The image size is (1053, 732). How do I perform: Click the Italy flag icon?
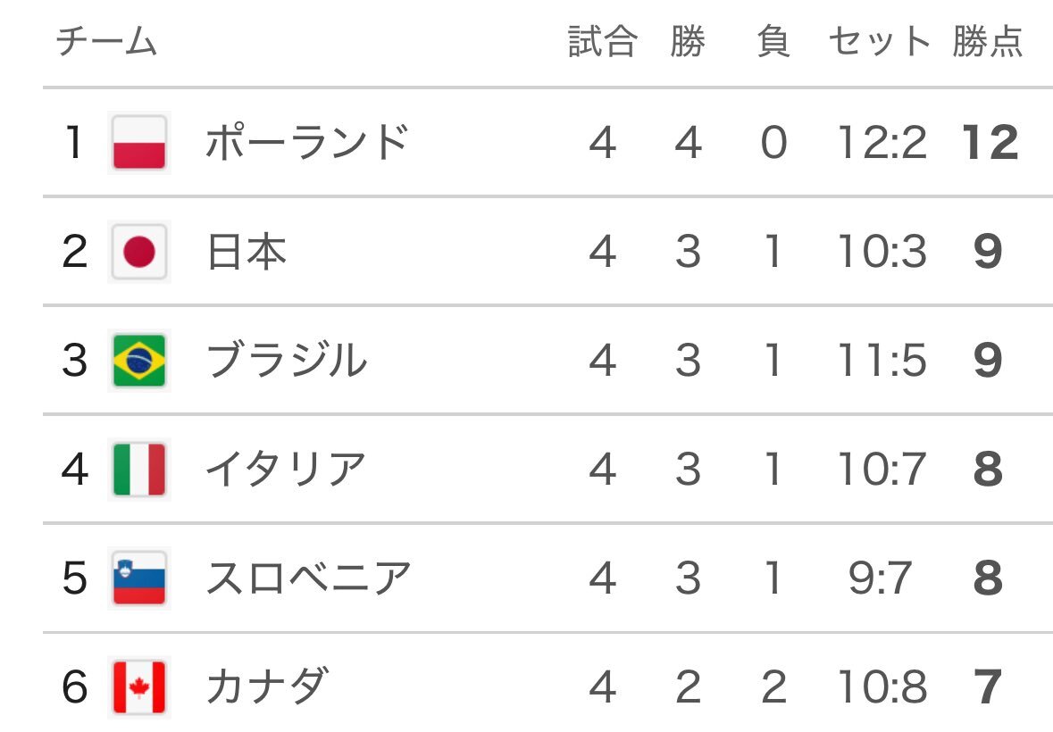click(x=139, y=469)
